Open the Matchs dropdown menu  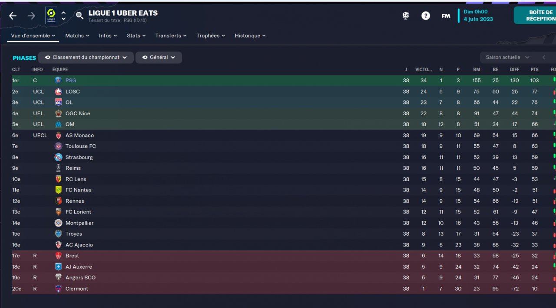point(77,36)
